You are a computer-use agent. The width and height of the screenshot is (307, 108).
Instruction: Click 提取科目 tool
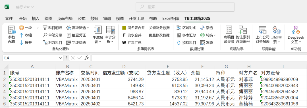[x=186, y=43]
